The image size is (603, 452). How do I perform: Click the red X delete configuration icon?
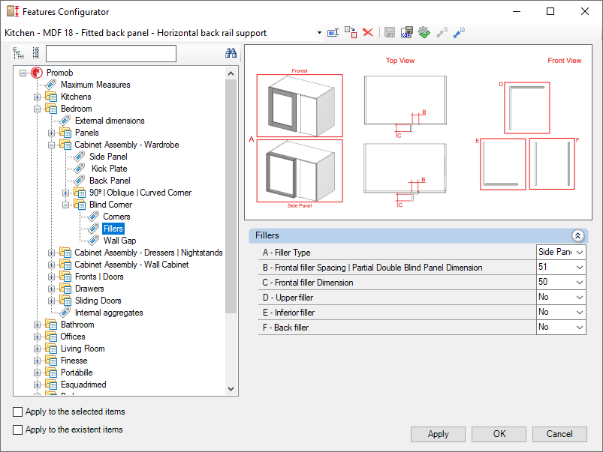368,33
